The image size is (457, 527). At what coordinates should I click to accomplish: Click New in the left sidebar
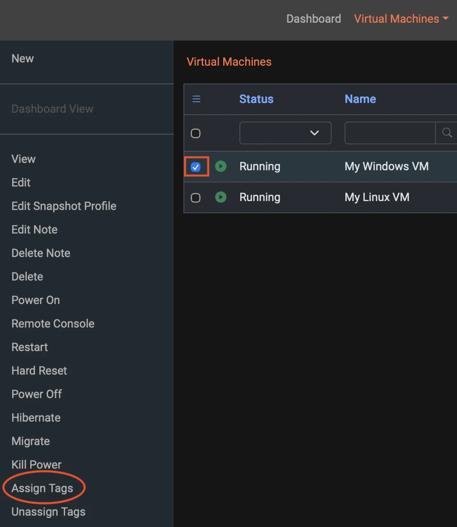pos(23,58)
